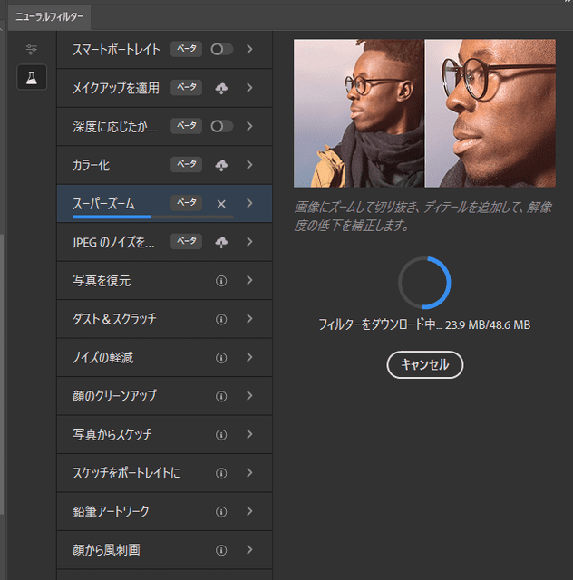Select the カラー化 filter row
Image resolution: width=573 pixels, height=580 pixels.
pyautogui.click(x=164, y=165)
